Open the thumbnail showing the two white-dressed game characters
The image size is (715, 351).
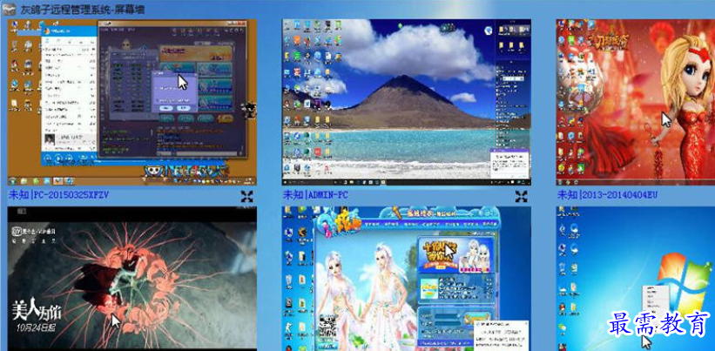(407, 279)
